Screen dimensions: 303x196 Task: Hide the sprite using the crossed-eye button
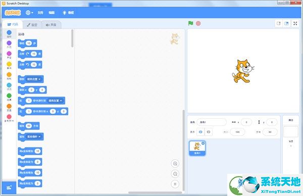pos(208,132)
